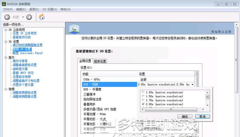Screen dimensions: 240x137
Task: Select the 三重缓冲 row
Action: 110,95
